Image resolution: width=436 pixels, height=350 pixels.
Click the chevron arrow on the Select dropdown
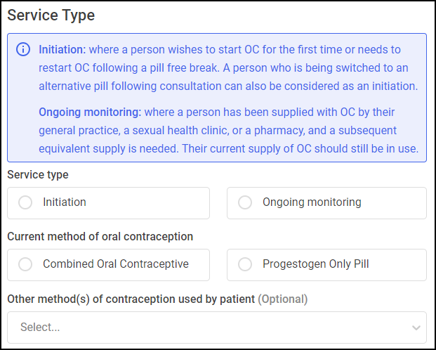[x=416, y=328]
